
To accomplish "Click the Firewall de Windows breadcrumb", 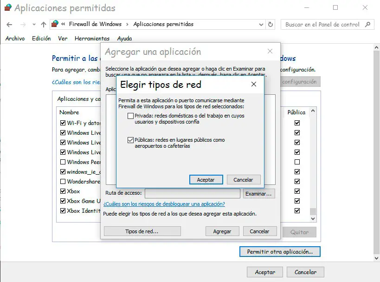I will tap(95, 24).
